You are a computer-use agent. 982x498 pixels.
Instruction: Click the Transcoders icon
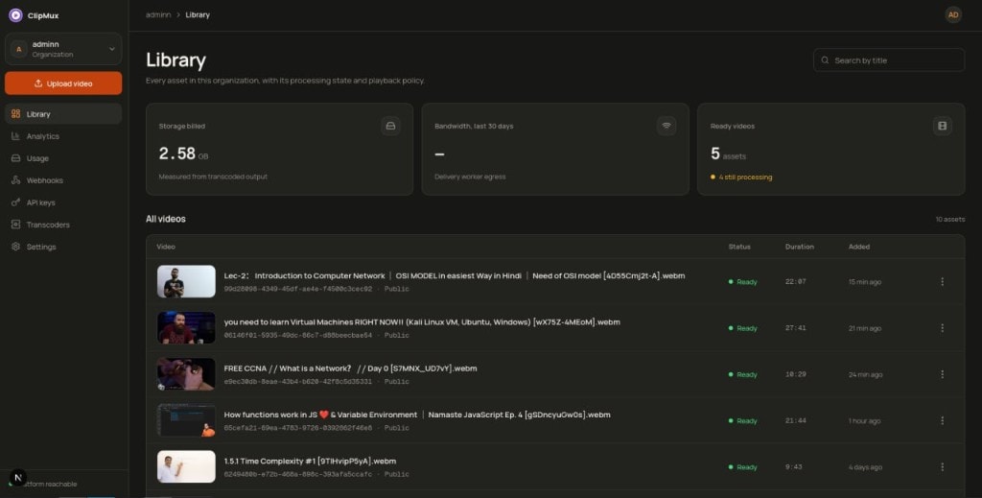(15, 225)
